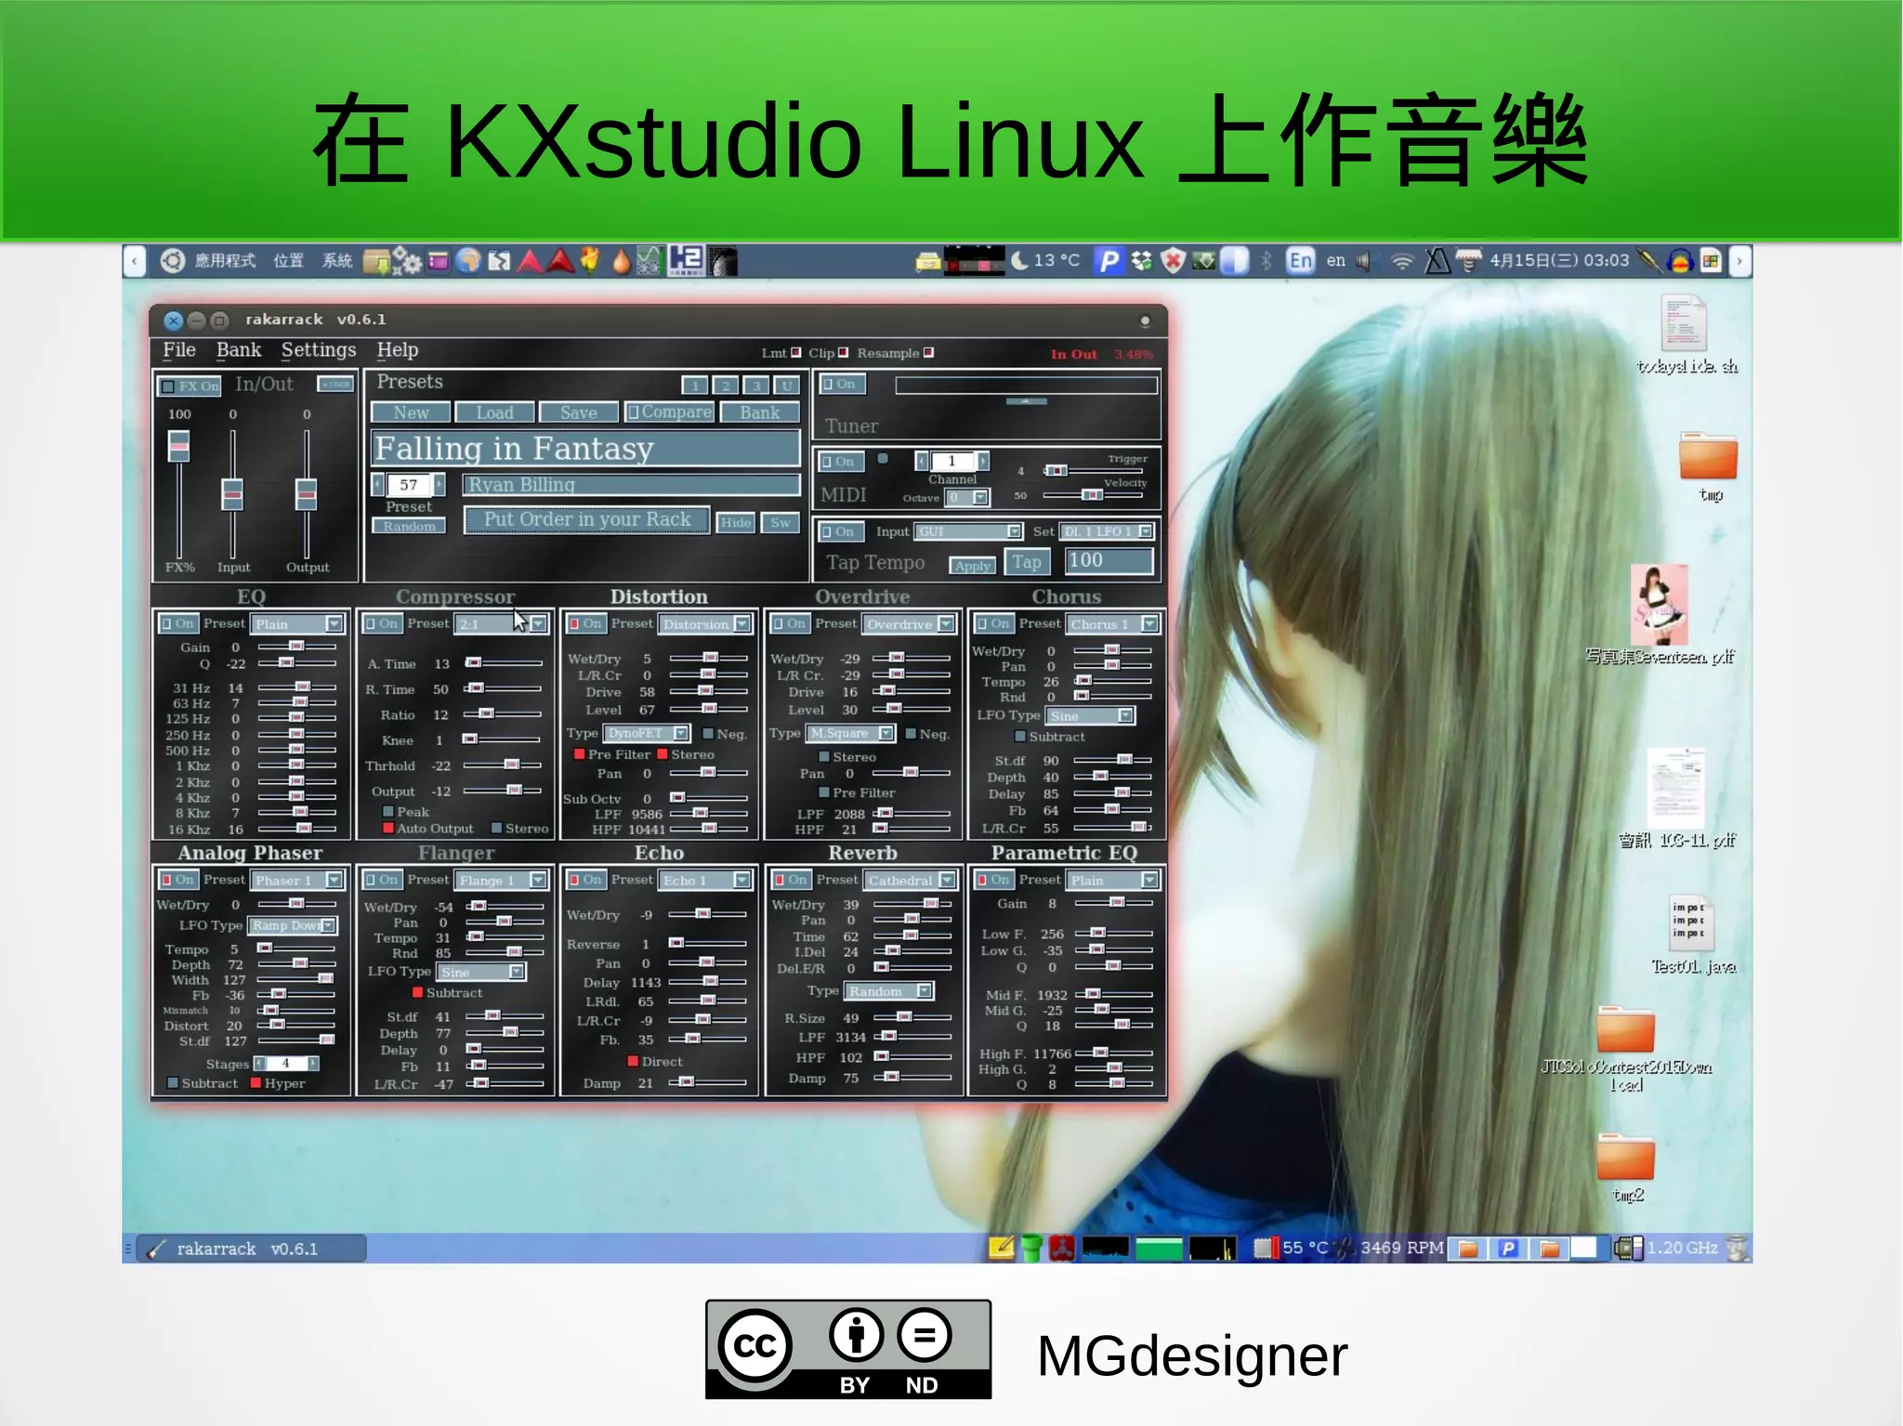Image resolution: width=1903 pixels, height=1426 pixels.
Task: Click the Put Order in your Rack button
Action: (x=586, y=520)
